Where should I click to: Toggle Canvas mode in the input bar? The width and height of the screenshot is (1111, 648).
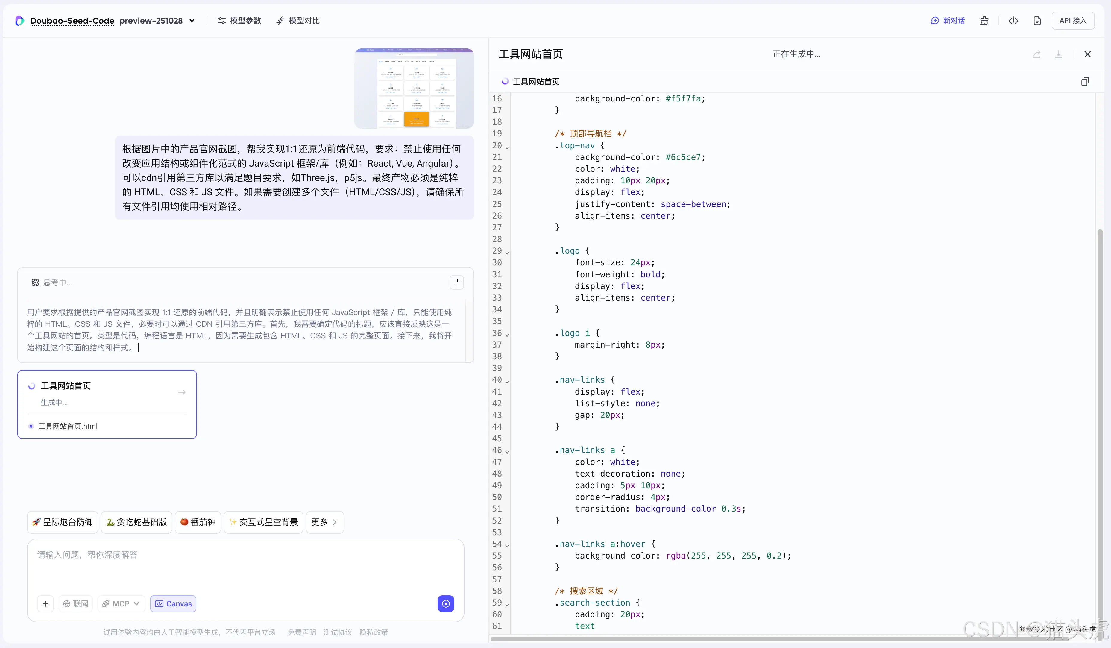(173, 603)
